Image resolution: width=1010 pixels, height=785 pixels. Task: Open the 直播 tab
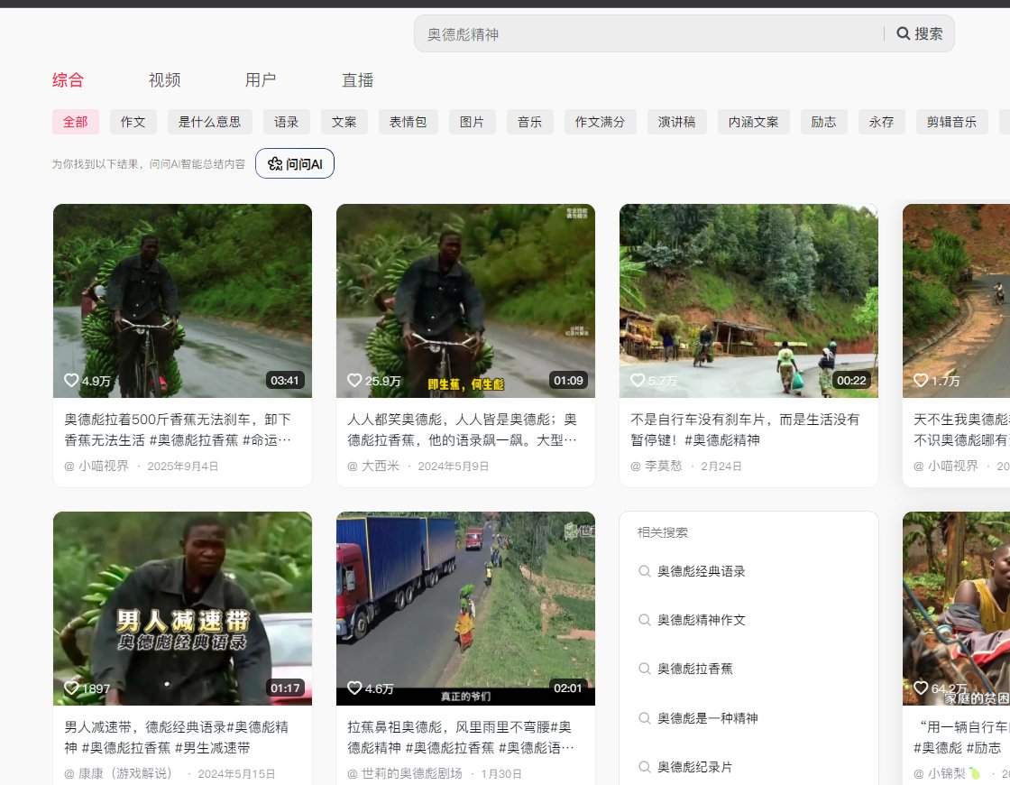357,80
